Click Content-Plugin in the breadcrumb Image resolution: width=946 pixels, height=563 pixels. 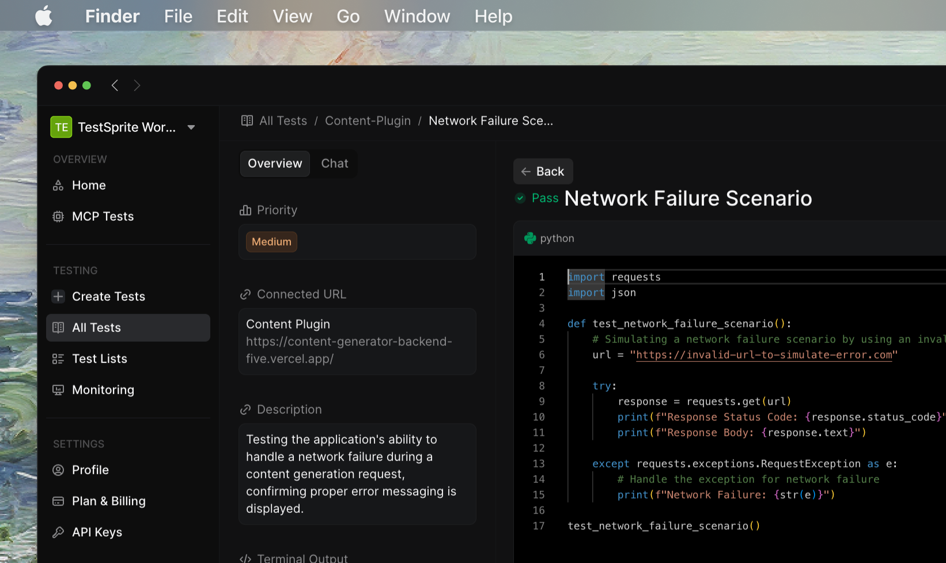coord(368,121)
